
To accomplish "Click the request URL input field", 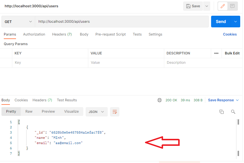I will click(122, 22).
